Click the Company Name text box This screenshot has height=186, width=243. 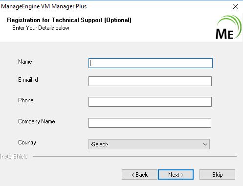click(x=150, y=123)
